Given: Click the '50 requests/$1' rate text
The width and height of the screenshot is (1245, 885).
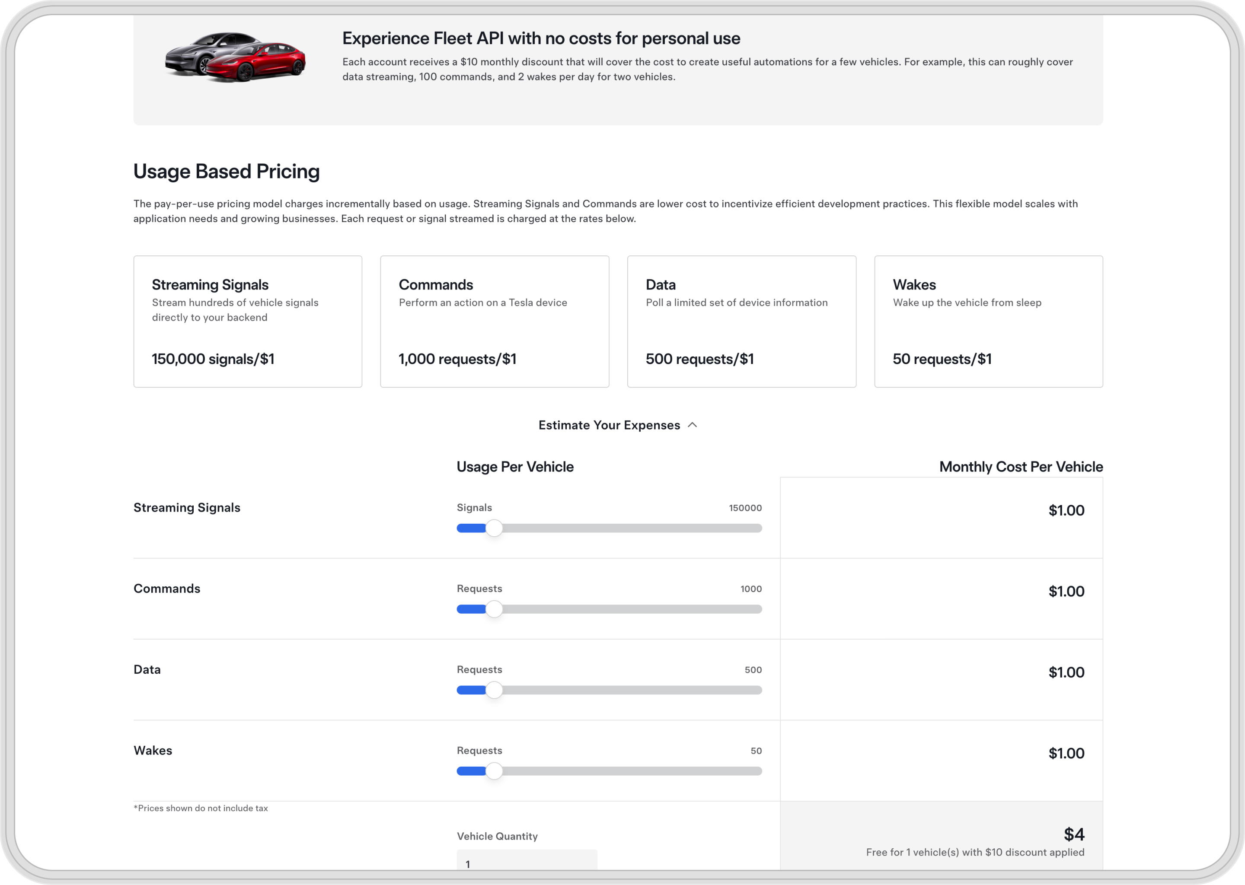Looking at the screenshot, I should coord(942,359).
